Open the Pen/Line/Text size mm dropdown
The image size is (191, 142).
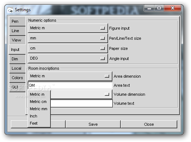click(68, 38)
